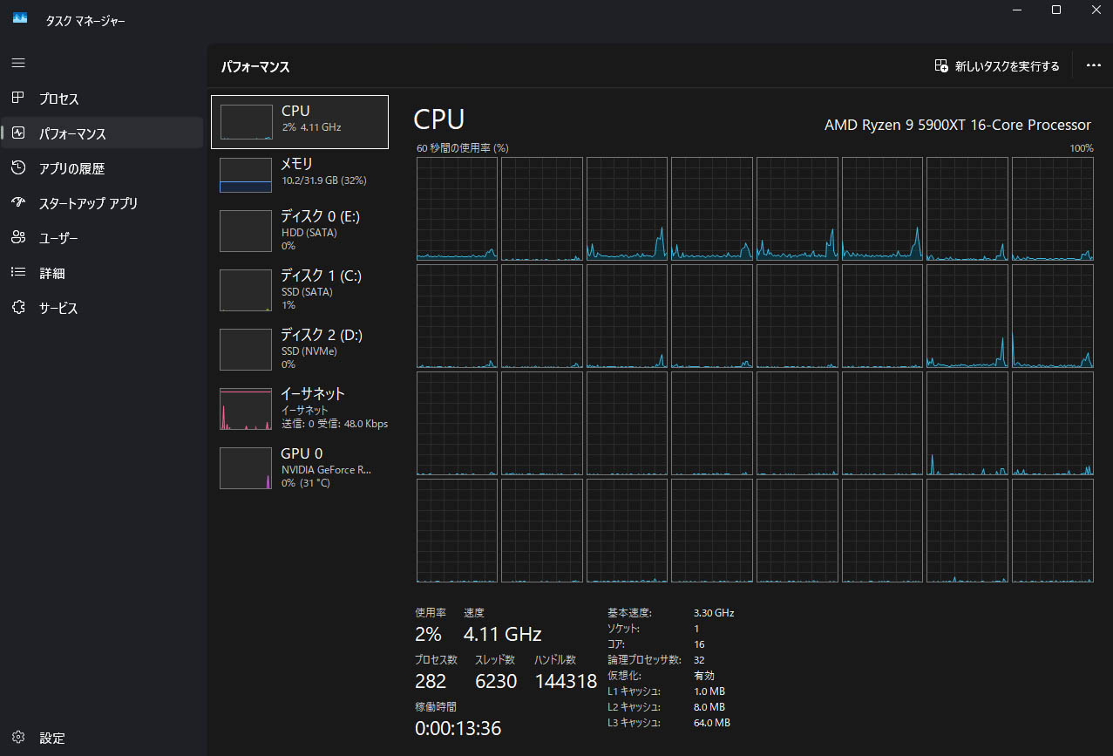Select the Memory (メモリ) performance entry
The image size is (1113, 756).
click(x=300, y=174)
